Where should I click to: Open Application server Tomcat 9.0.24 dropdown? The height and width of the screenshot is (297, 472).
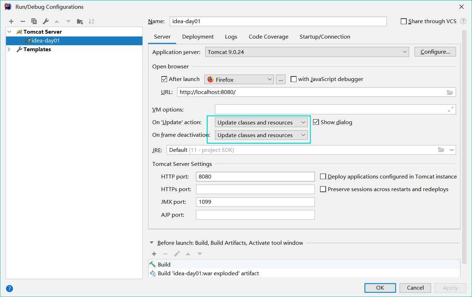[x=307, y=52]
